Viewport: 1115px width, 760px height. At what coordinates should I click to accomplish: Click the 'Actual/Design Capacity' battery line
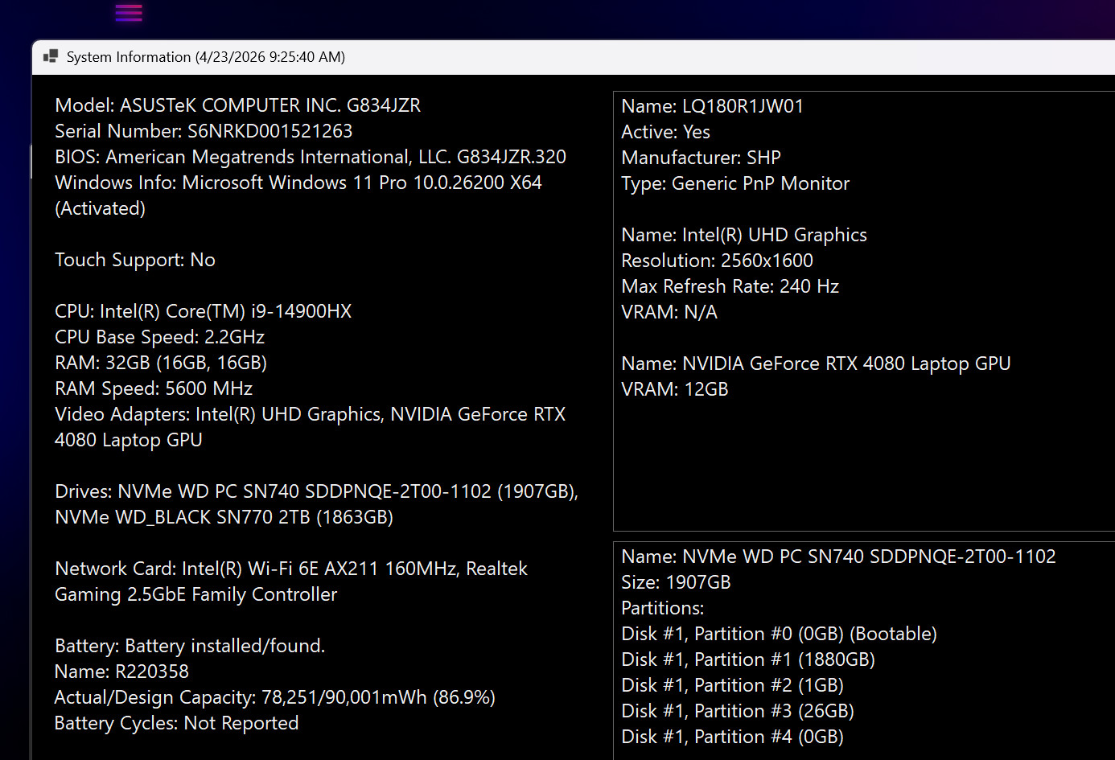tap(275, 697)
